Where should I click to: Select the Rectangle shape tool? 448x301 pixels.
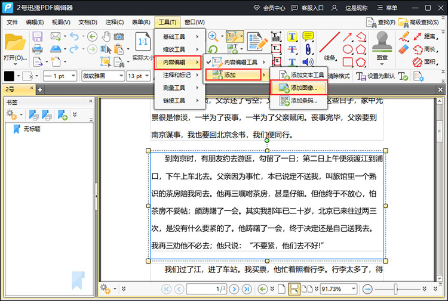click(x=348, y=62)
